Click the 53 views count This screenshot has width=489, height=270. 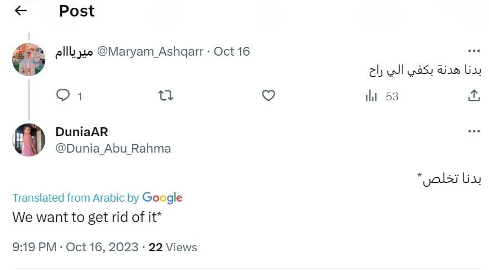click(x=392, y=96)
